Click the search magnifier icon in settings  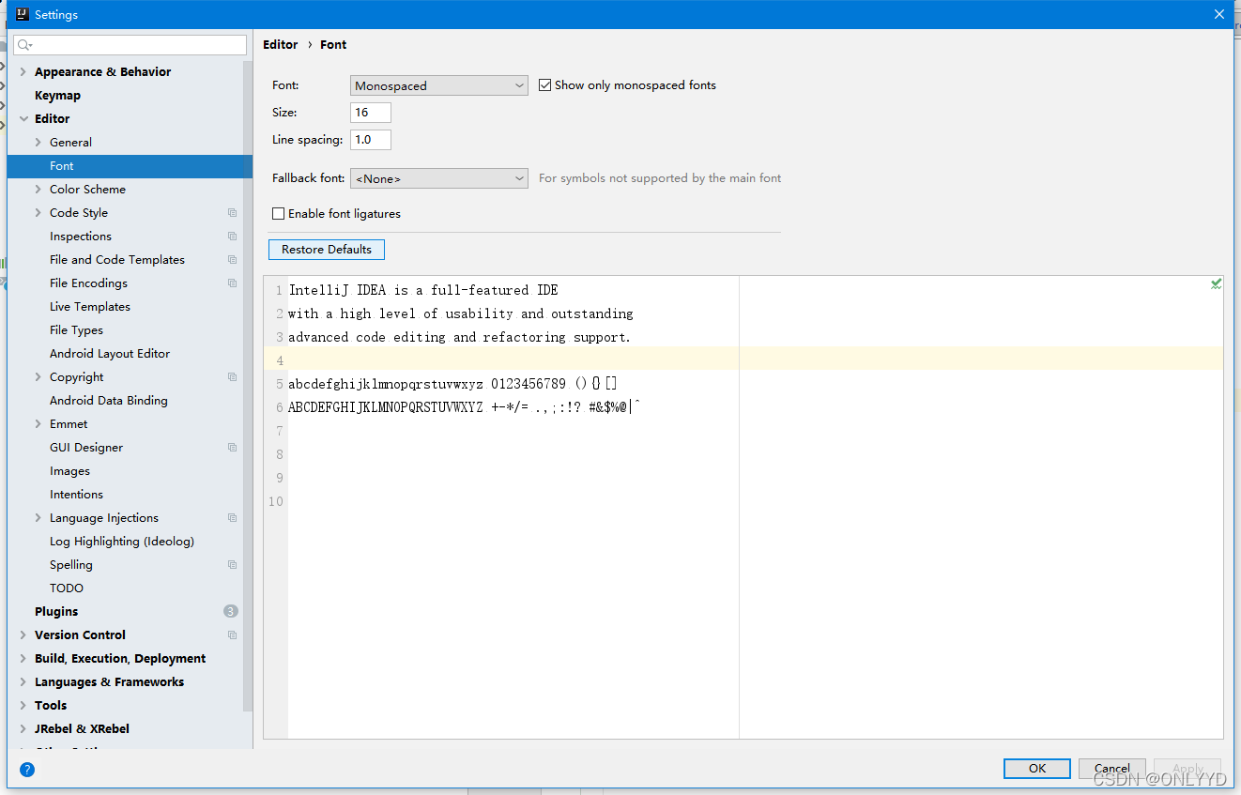coord(24,45)
